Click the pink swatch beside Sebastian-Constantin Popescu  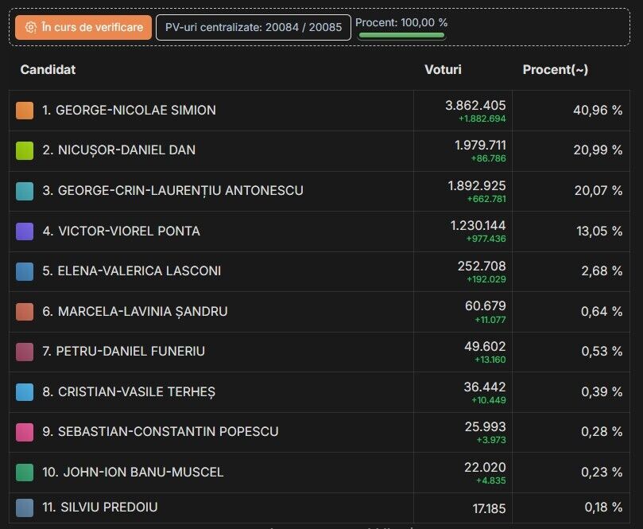(25, 432)
